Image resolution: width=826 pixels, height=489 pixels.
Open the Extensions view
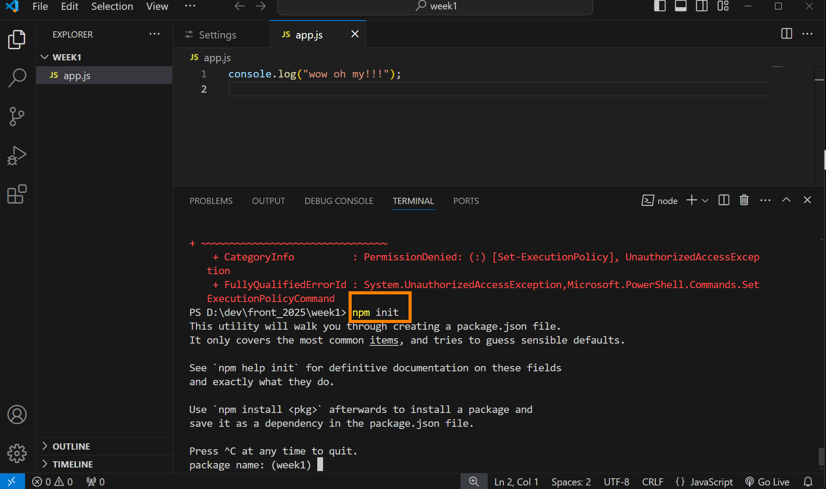pyautogui.click(x=17, y=194)
